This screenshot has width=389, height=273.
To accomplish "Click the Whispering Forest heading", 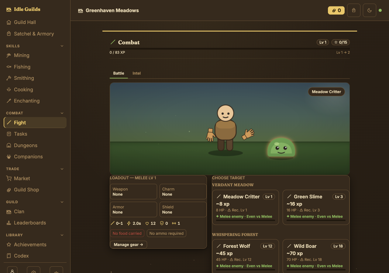I will click(235, 234).
